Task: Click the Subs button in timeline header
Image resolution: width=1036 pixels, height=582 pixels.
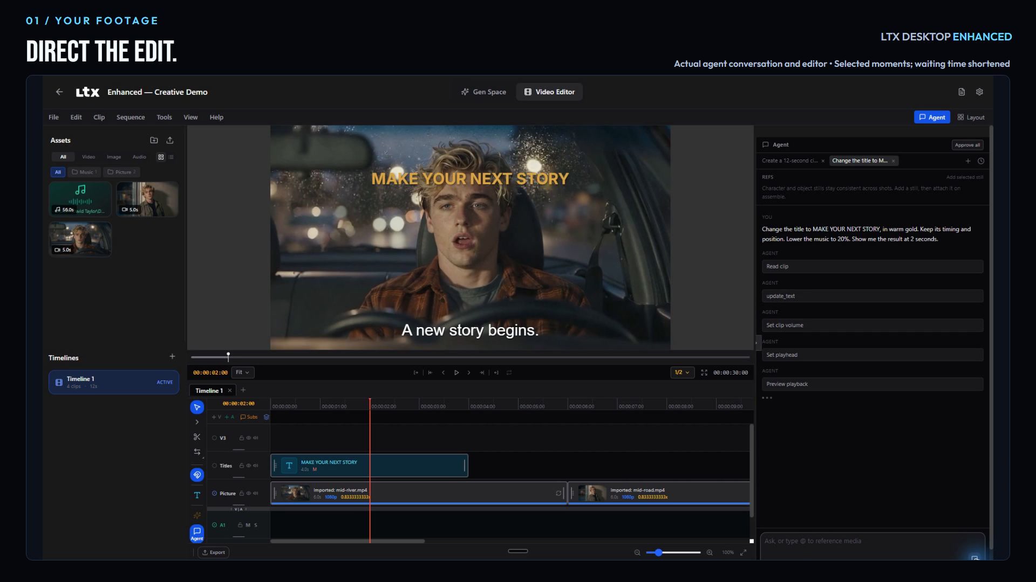Action: coord(249,417)
